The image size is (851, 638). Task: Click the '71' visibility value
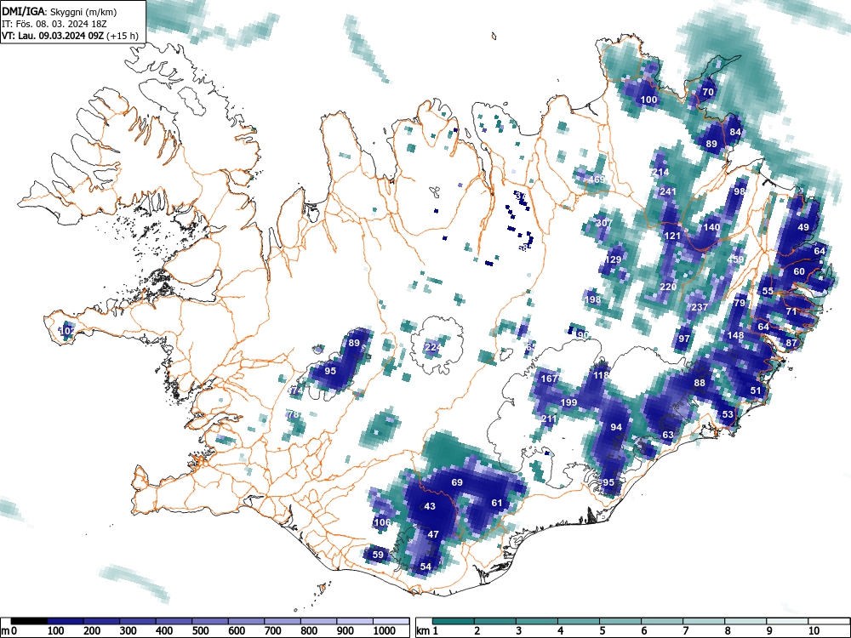[x=791, y=311]
